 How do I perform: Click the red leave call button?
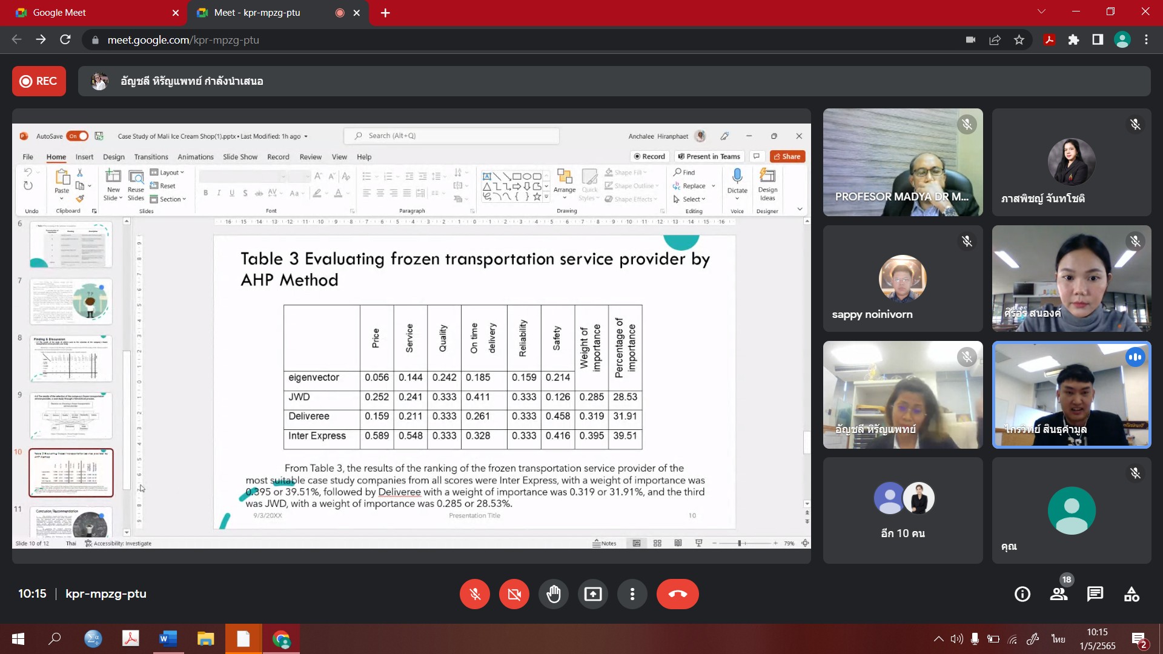[677, 594]
